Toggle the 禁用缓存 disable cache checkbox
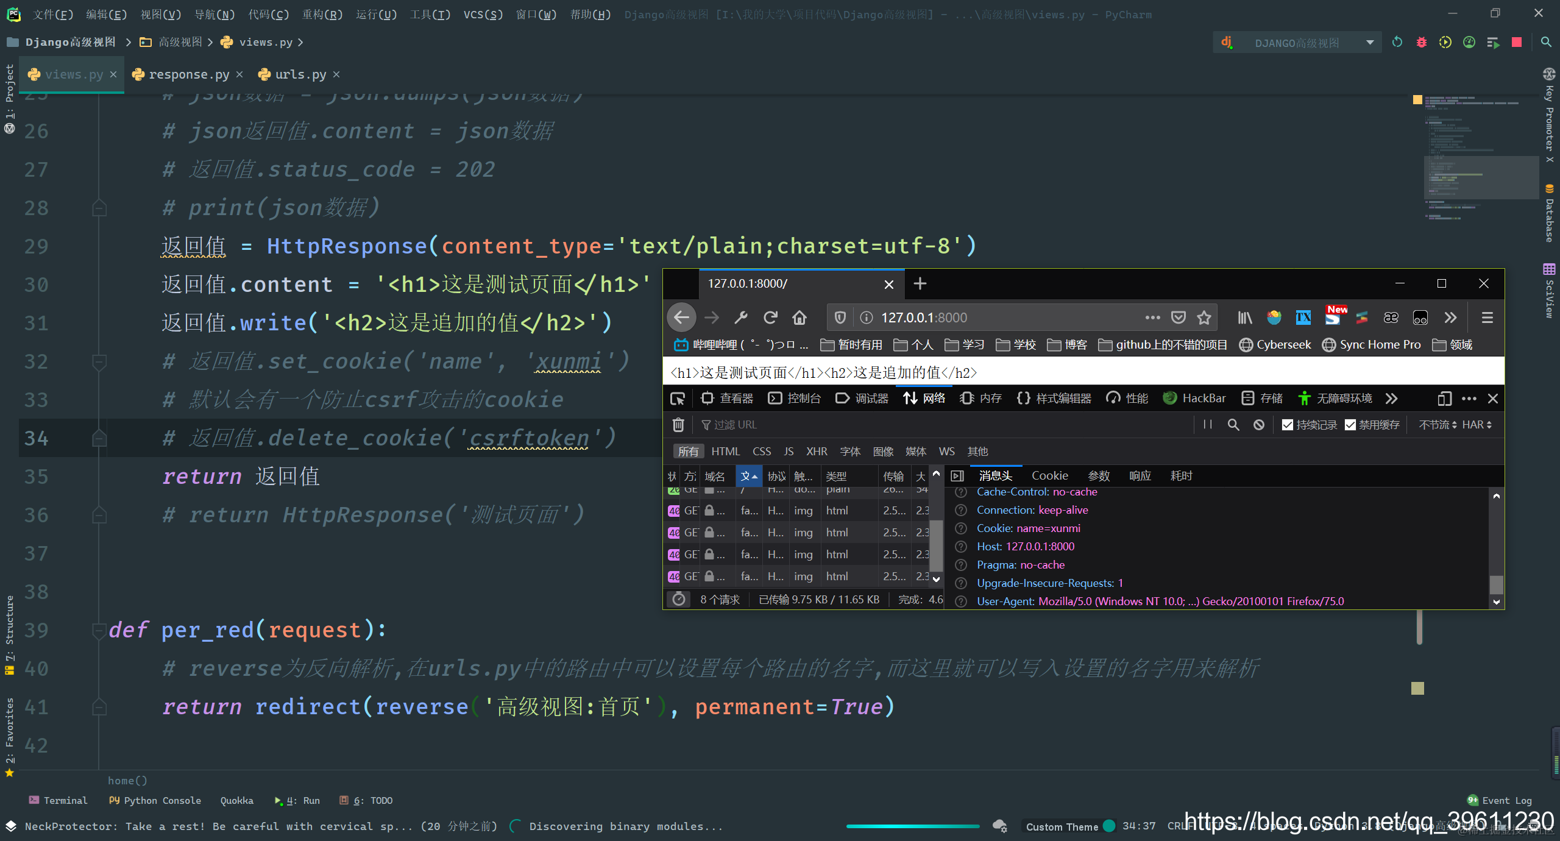 coord(1350,425)
